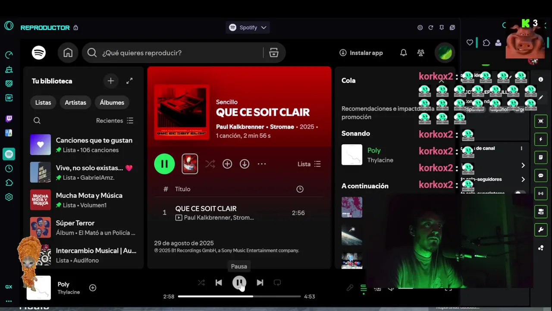The width and height of the screenshot is (552, 311).
Task: Open the translate icon in Opera sidebar
Action: pos(9,133)
